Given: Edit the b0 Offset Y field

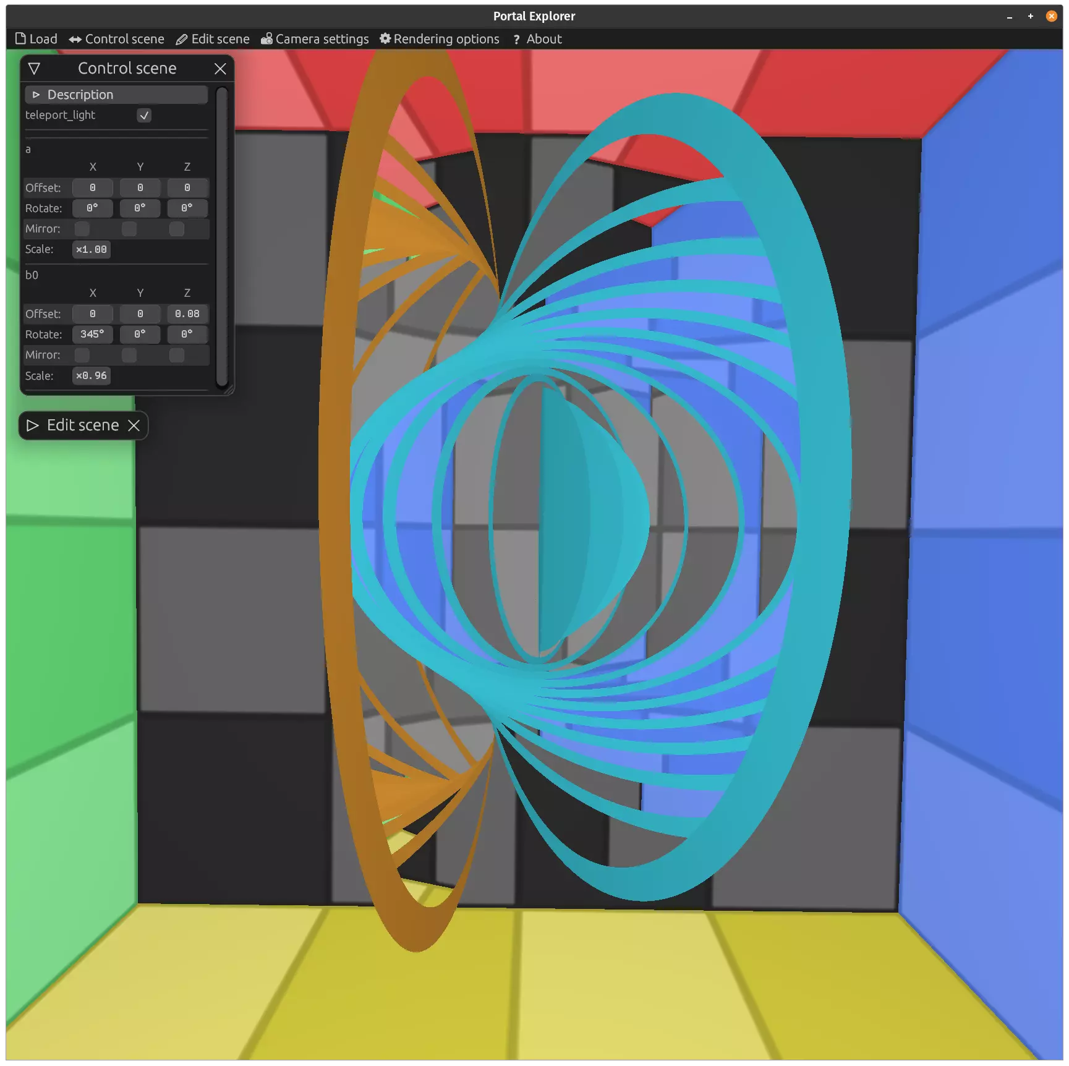Looking at the screenshot, I should pos(140,314).
